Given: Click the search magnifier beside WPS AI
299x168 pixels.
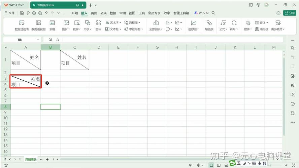Looking at the screenshot, I should pyautogui.click(x=213, y=13).
